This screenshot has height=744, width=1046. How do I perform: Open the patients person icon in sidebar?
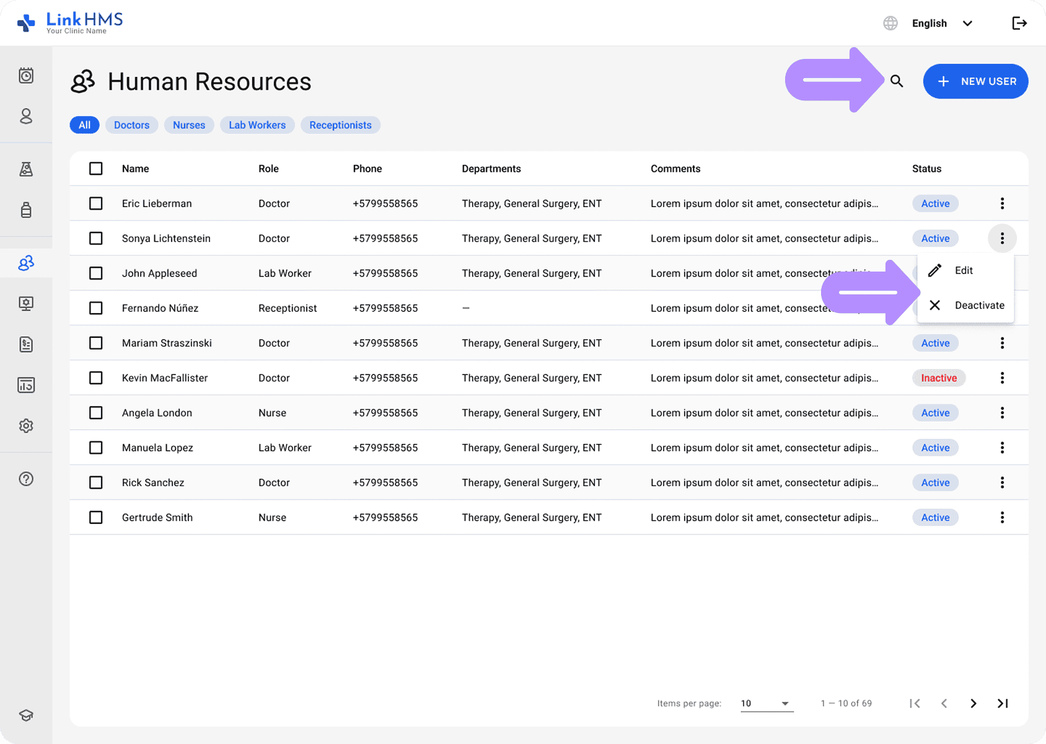tap(26, 117)
